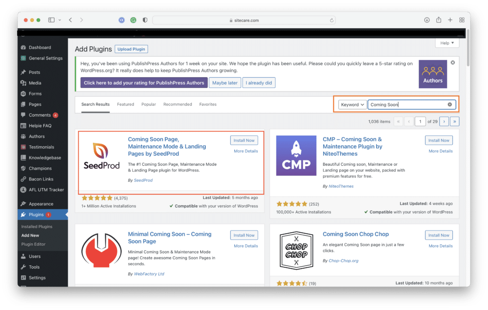Go back in Safari history
The width and height of the screenshot is (488, 310).
pos(71,20)
